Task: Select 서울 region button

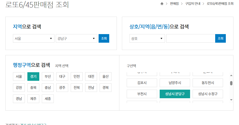Action: tap(19, 77)
